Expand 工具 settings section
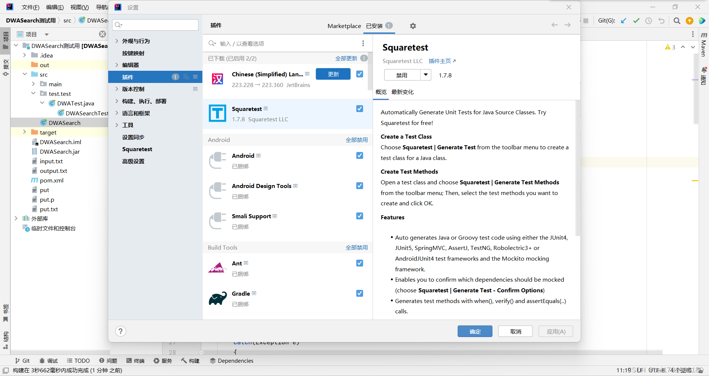The width and height of the screenshot is (709, 376). [117, 125]
